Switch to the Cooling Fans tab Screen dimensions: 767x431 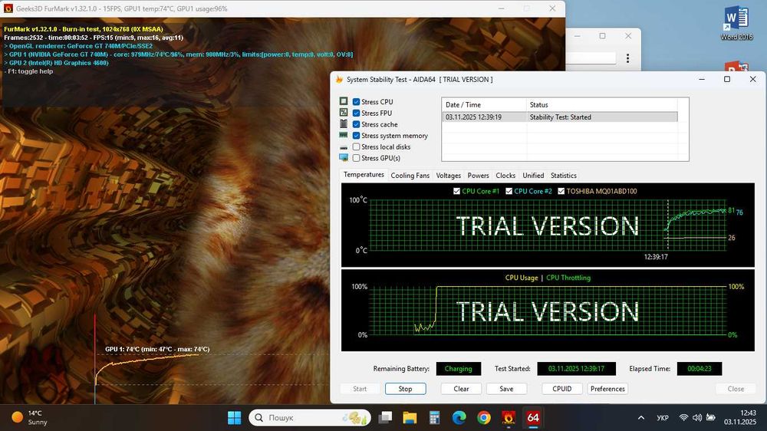click(410, 176)
